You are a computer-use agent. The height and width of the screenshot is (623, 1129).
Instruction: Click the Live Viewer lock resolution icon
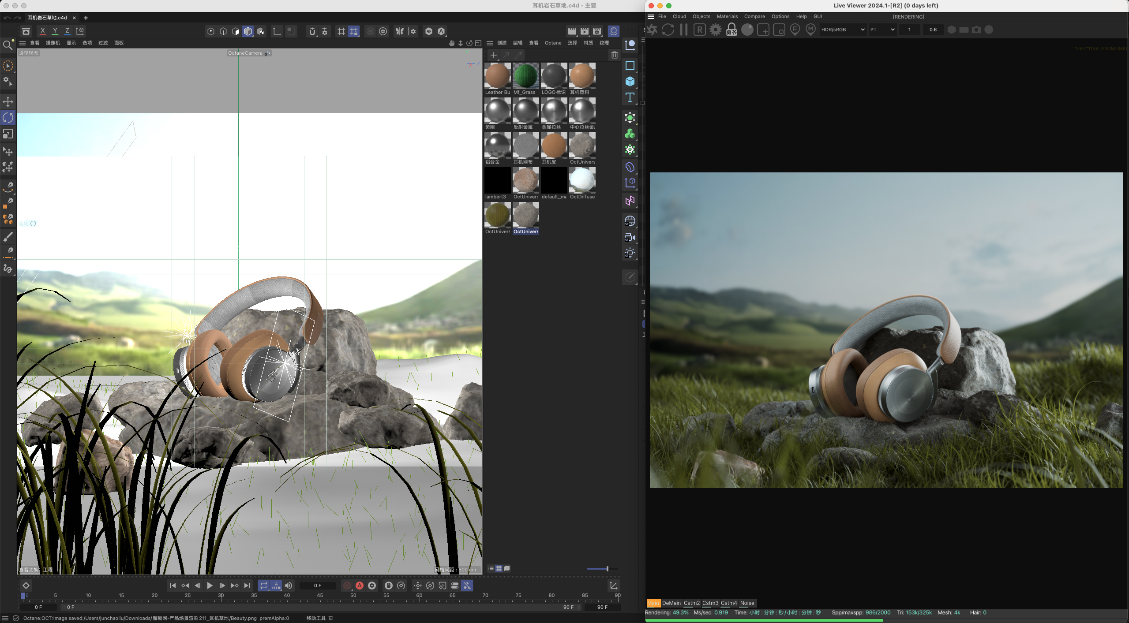pyautogui.click(x=731, y=30)
